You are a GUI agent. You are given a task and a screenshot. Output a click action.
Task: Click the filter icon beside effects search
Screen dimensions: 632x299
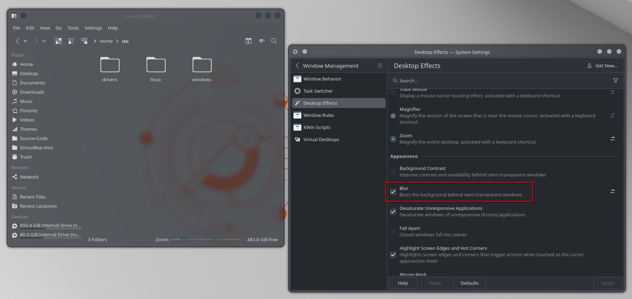click(615, 81)
